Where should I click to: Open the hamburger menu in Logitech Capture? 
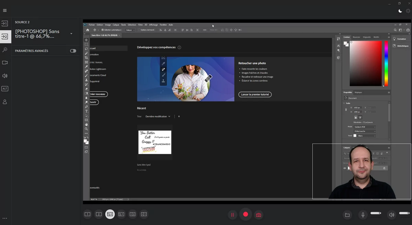click(5, 10)
